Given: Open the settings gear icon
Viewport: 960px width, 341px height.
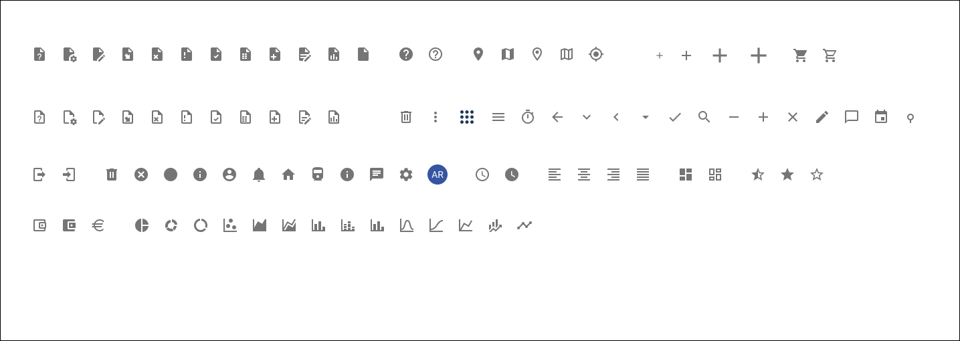Looking at the screenshot, I should click(406, 175).
